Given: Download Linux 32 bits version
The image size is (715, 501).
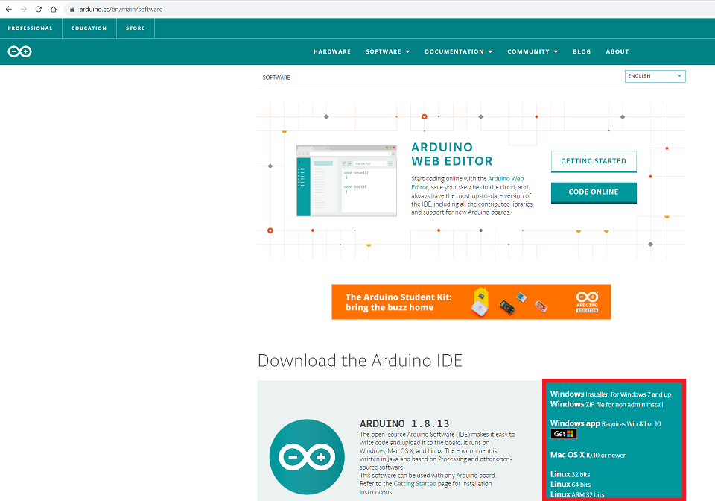Looking at the screenshot, I should tap(570, 474).
